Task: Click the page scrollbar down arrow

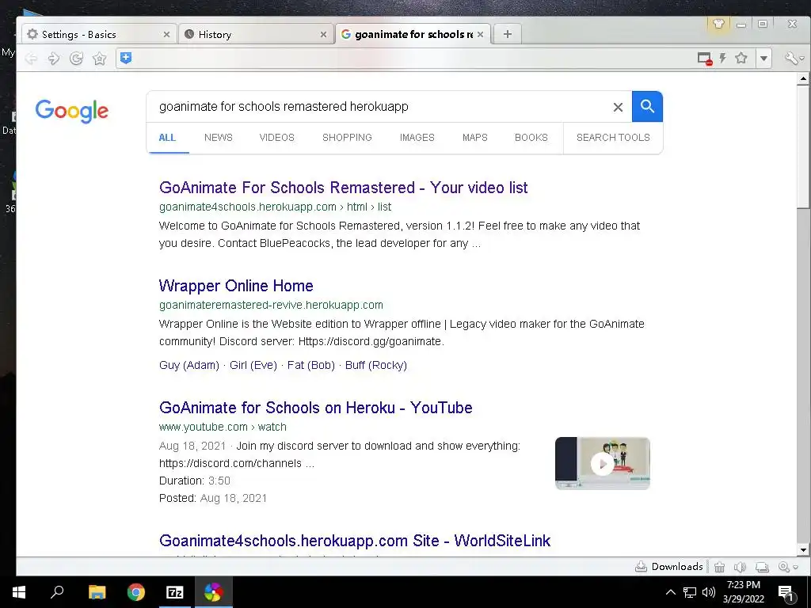Action: (x=803, y=550)
